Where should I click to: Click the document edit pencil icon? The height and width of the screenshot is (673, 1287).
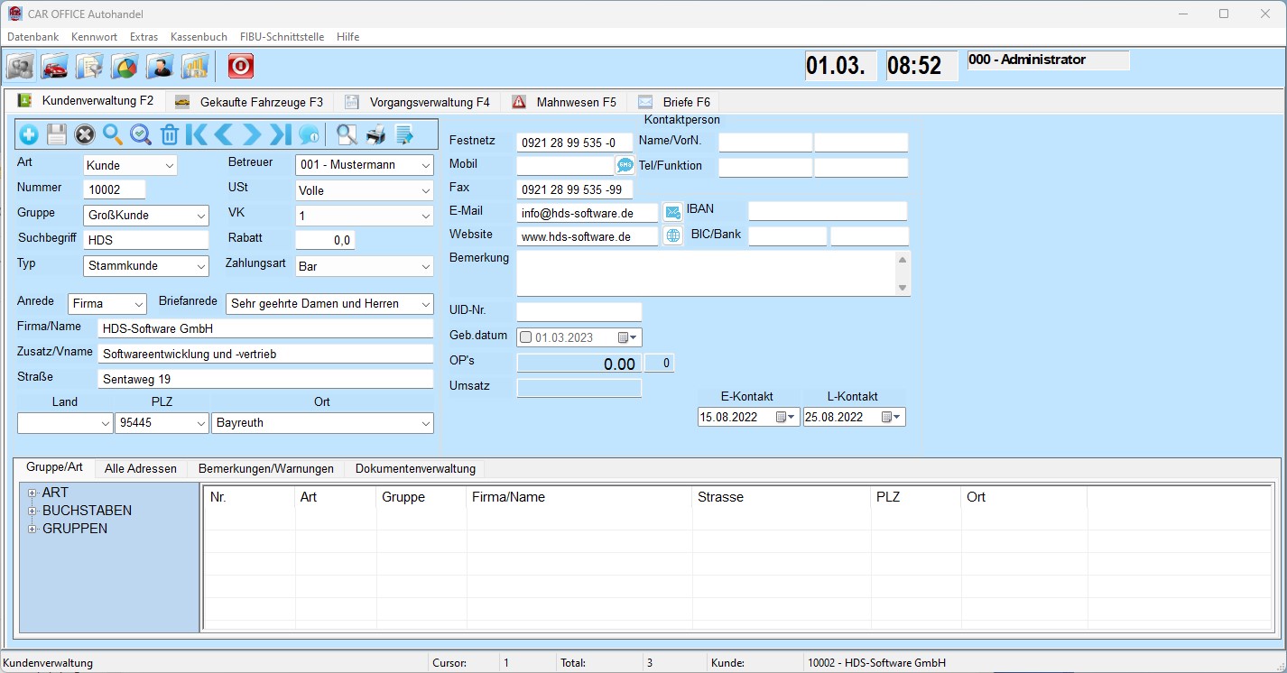click(x=404, y=135)
